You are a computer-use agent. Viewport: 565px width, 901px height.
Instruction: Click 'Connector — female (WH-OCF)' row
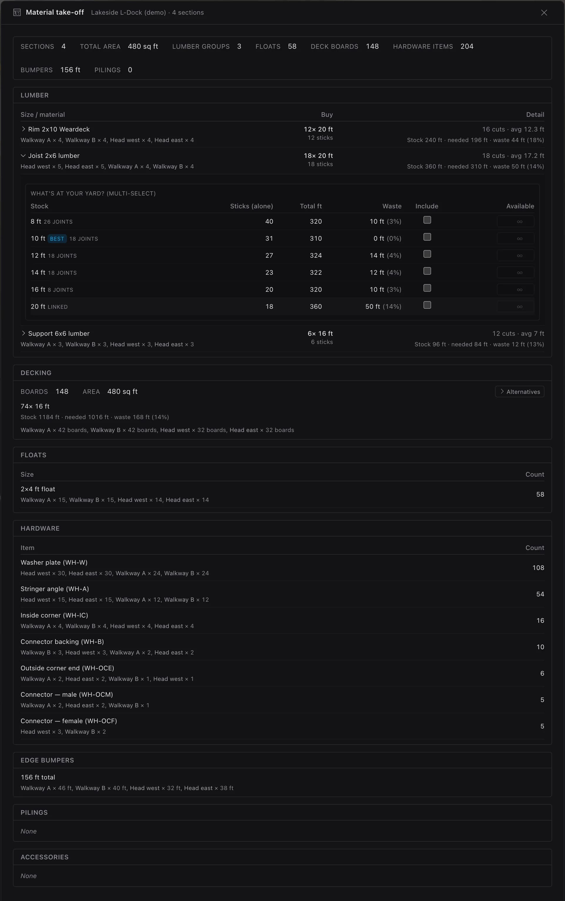[x=282, y=726]
